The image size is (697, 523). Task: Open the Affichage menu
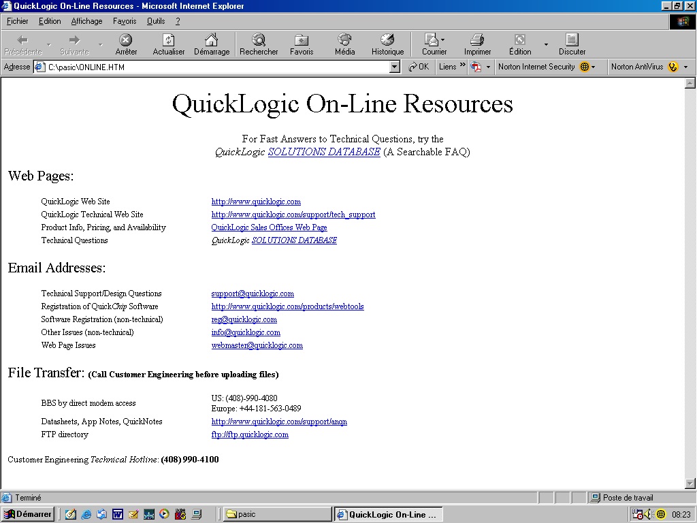(x=86, y=21)
